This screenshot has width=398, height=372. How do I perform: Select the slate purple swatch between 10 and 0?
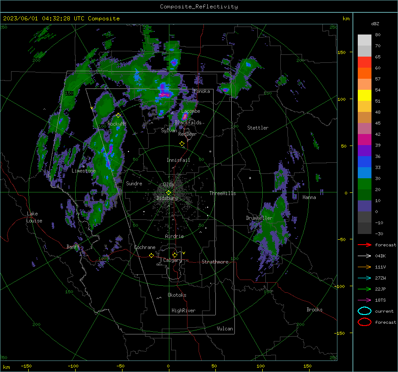364,206
